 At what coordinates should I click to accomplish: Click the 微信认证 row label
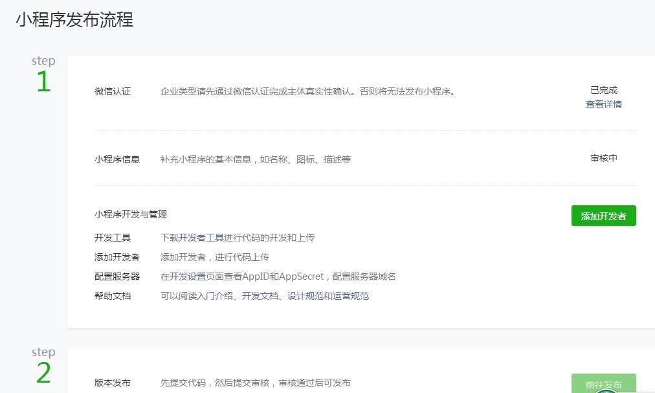[x=113, y=91]
